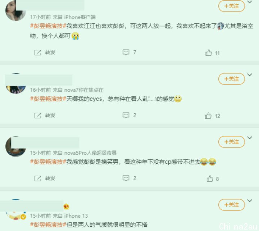Follow the iPhone 13 post's author
The width and height of the screenshot is (259, 231).
pyautogui.click(x=231, y=205)
